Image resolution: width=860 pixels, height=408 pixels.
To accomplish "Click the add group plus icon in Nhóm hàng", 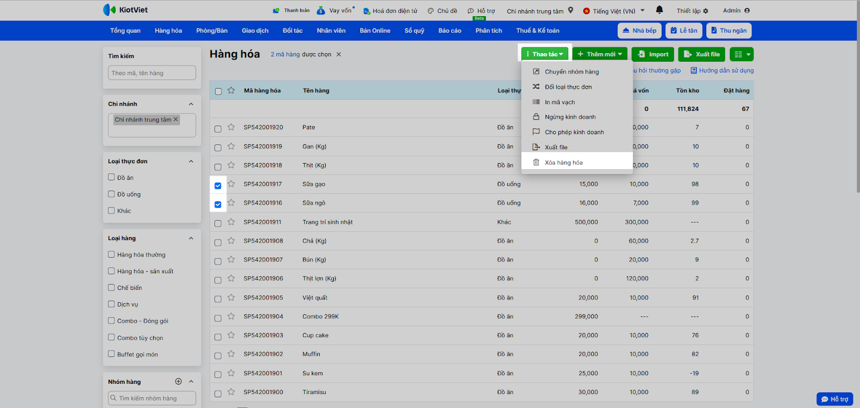I will coord(178,382).
